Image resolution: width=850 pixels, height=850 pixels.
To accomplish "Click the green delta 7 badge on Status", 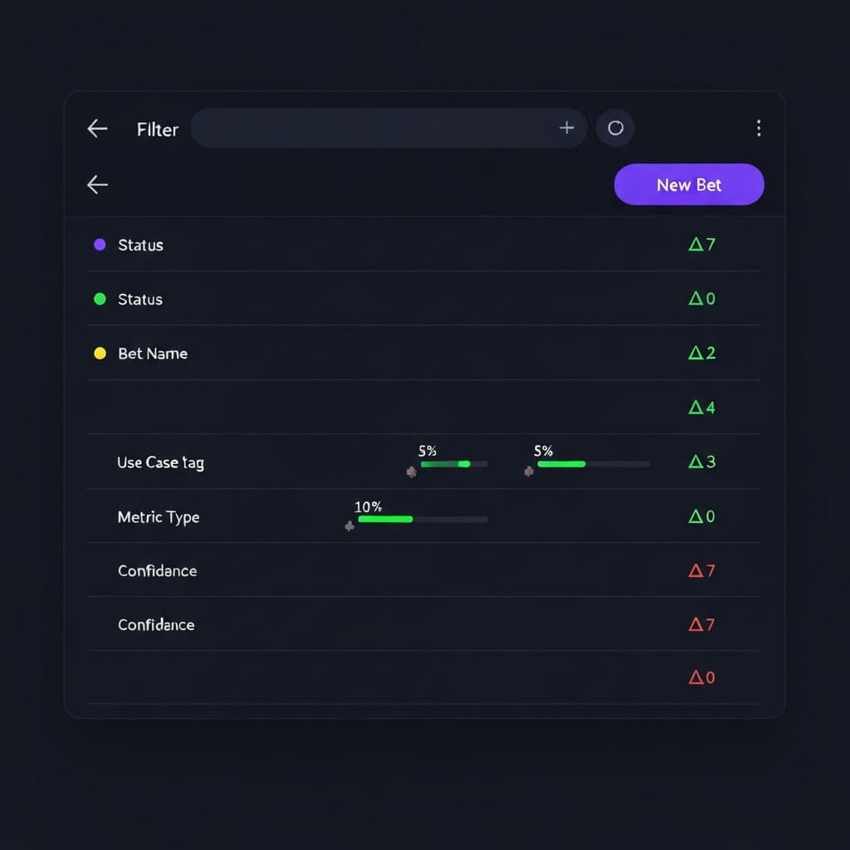I will [701, 244].
